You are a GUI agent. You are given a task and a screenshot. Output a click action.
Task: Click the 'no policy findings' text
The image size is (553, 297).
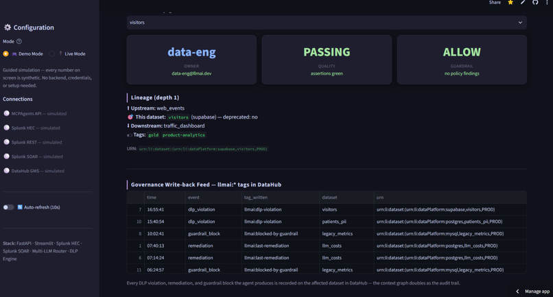462,73
